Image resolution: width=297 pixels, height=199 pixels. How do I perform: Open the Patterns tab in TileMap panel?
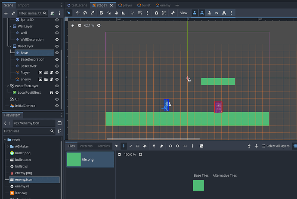86,146
